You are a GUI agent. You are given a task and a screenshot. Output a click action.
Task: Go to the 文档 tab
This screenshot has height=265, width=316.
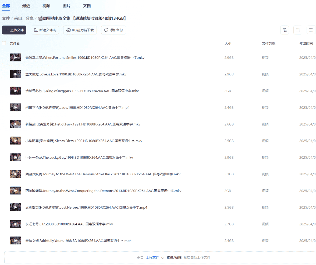pos(87,6)
